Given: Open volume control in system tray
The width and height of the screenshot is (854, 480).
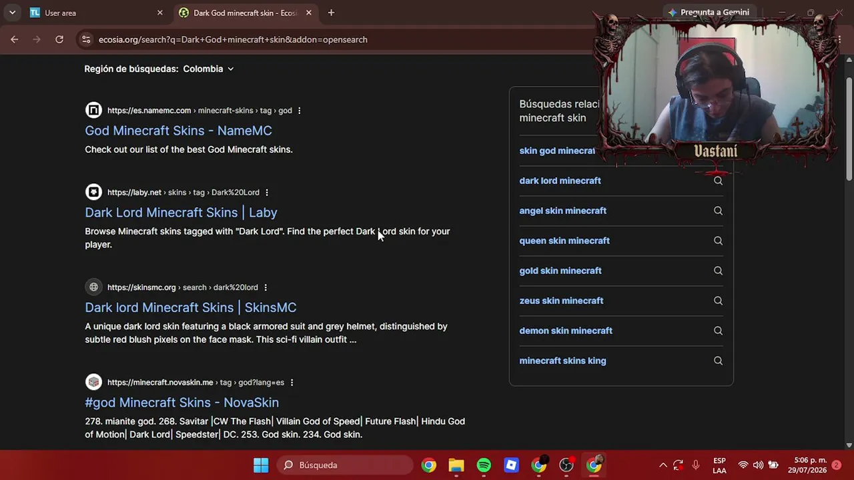Looking at the screenshot, I should pyautogui.click(x=758, y=465).
